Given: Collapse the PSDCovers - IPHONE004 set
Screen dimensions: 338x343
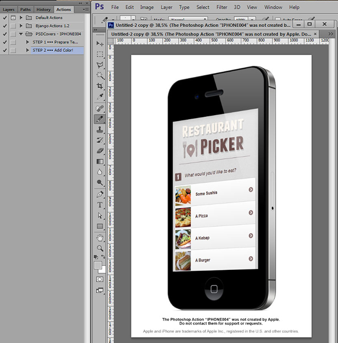Looking at the screenshot, I should click(21, 34).
